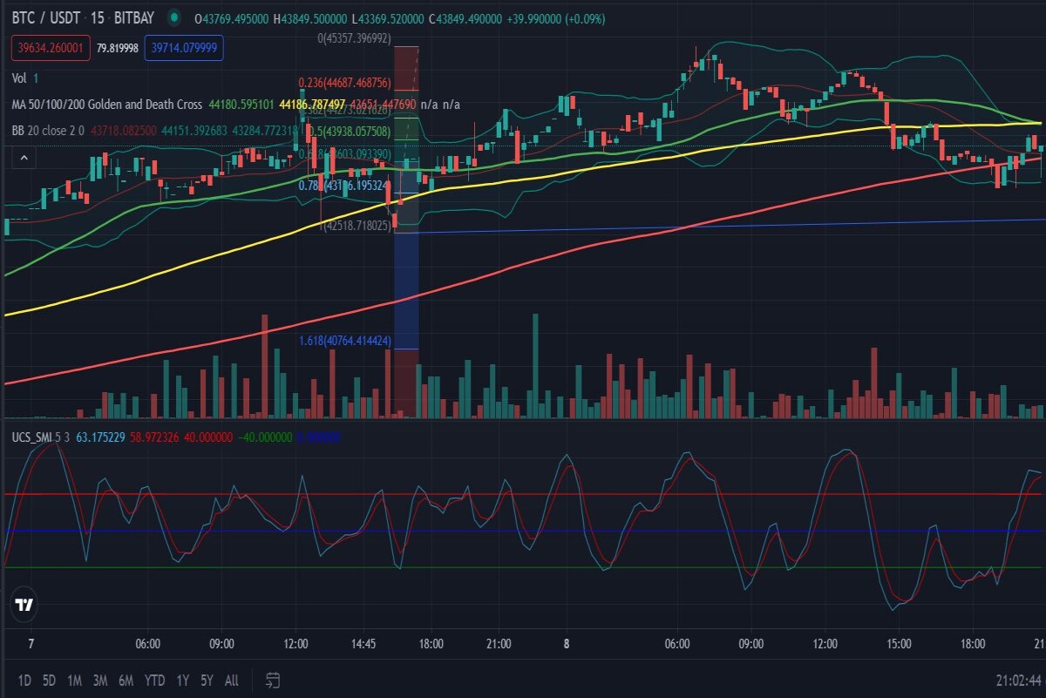Select the 1D date range
The width and height of the screenshot is (1046, 698).
pos(24,680)
